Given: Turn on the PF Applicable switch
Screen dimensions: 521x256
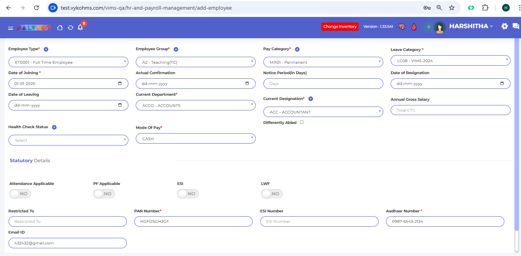Looking at the screenshot, I should click(104, 194).
